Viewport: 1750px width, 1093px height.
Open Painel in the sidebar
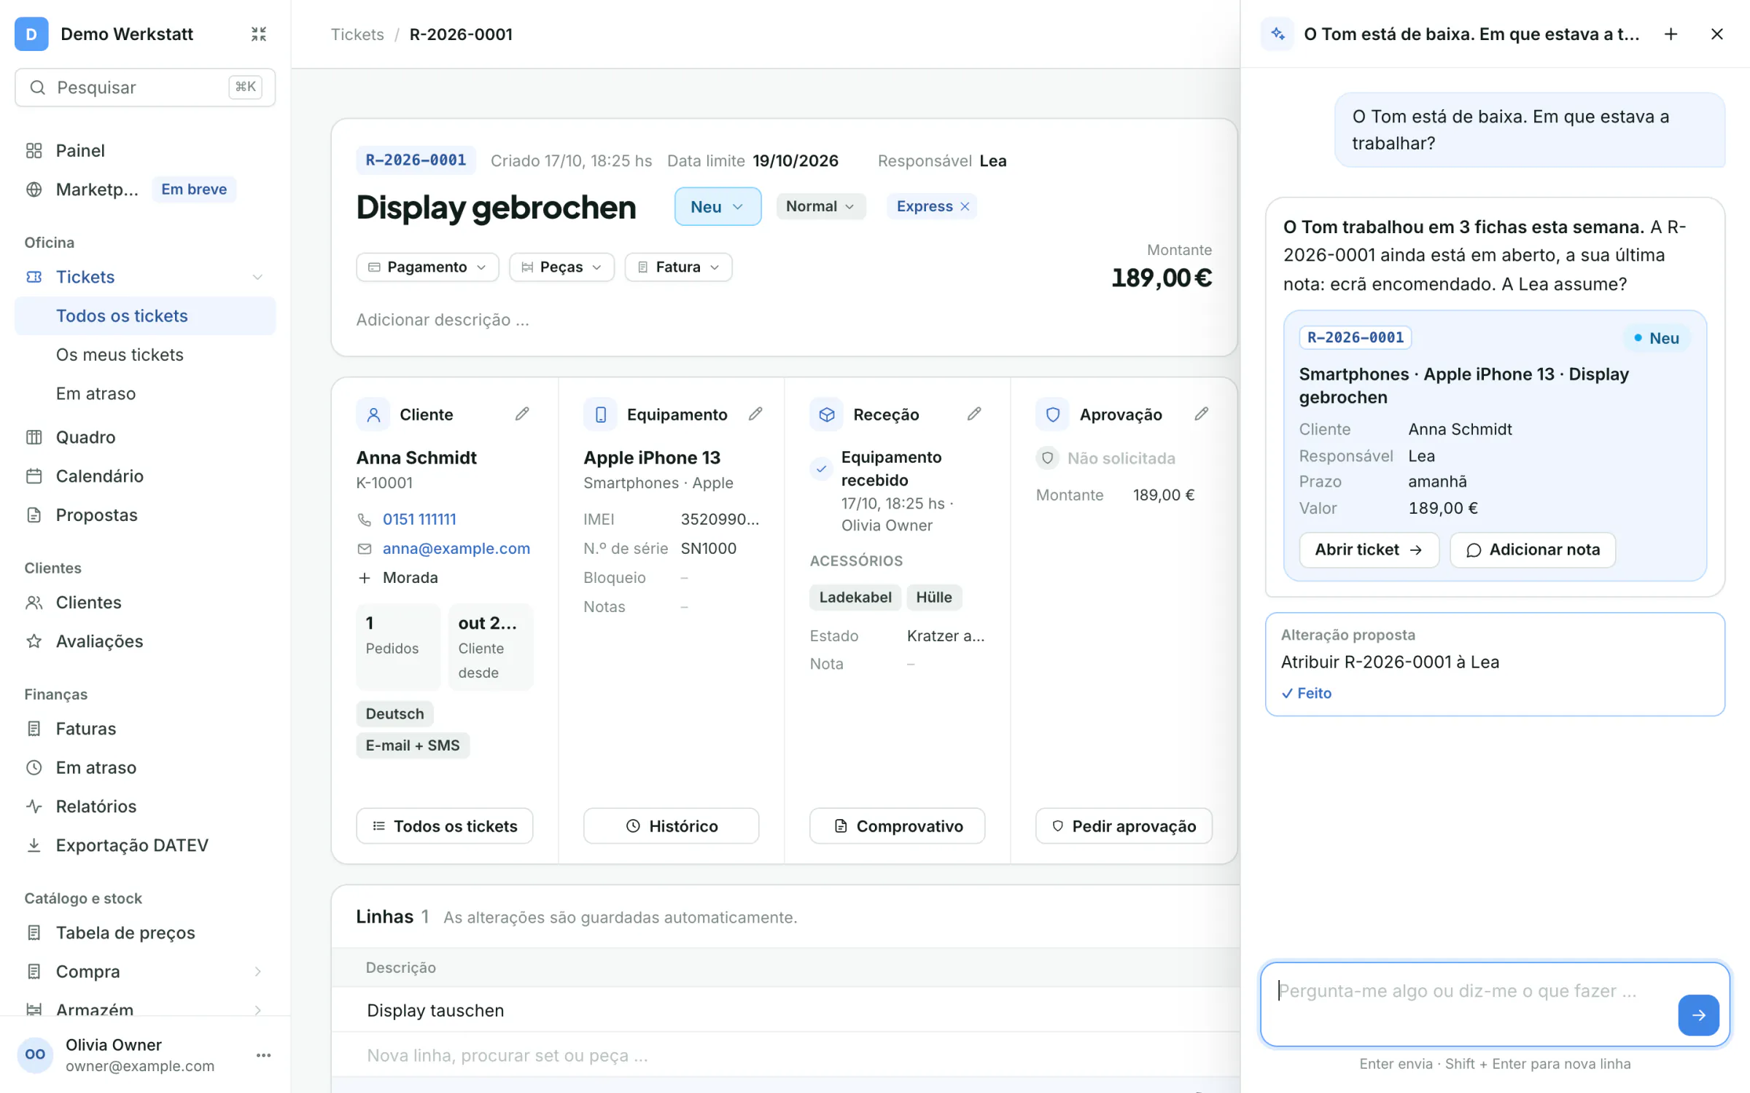tap(145, 151)
